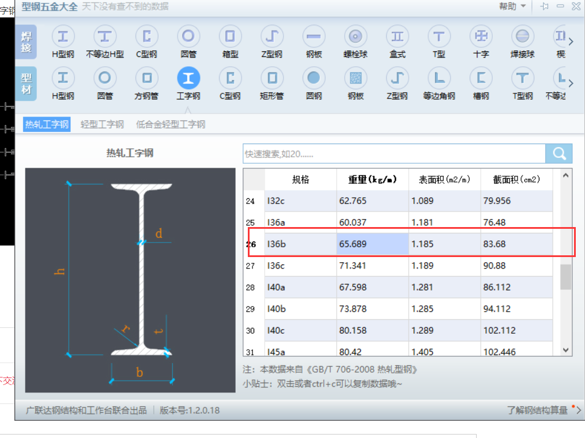Click the I-beam section diagram
585x438 pixels.
point(130,280)
